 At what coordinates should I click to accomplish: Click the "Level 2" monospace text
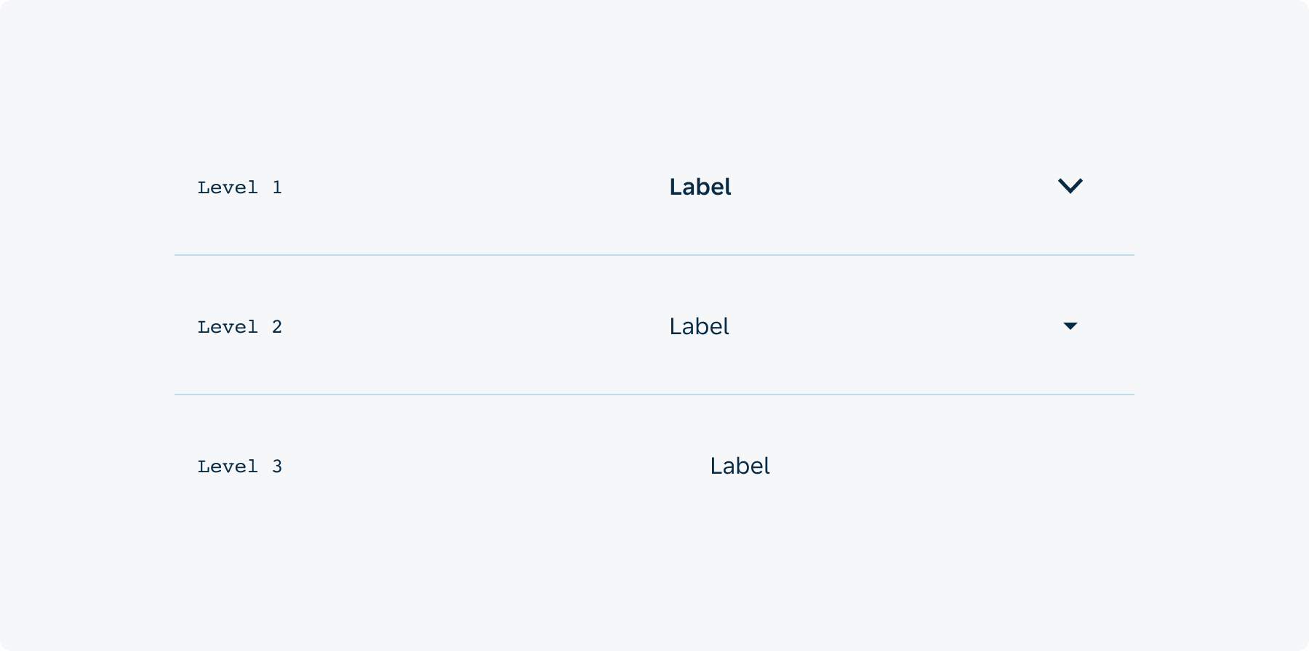[x=239, y=327]
